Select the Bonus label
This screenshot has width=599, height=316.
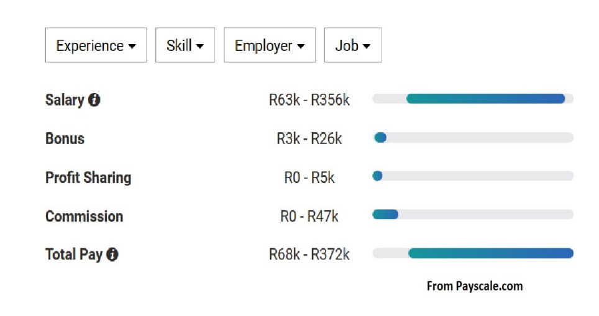pos(65,138)
